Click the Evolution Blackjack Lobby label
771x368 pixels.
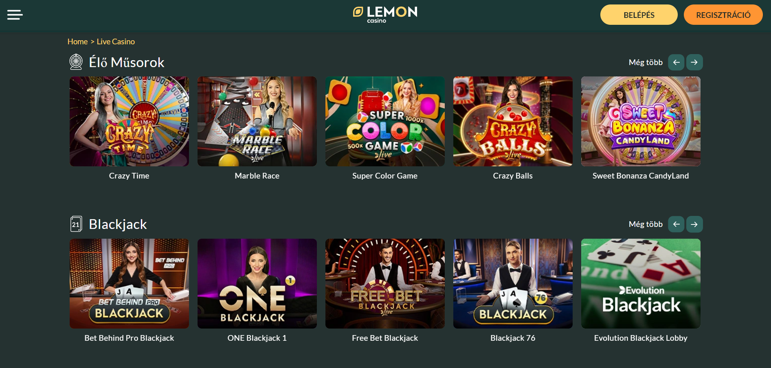(641, 338)
